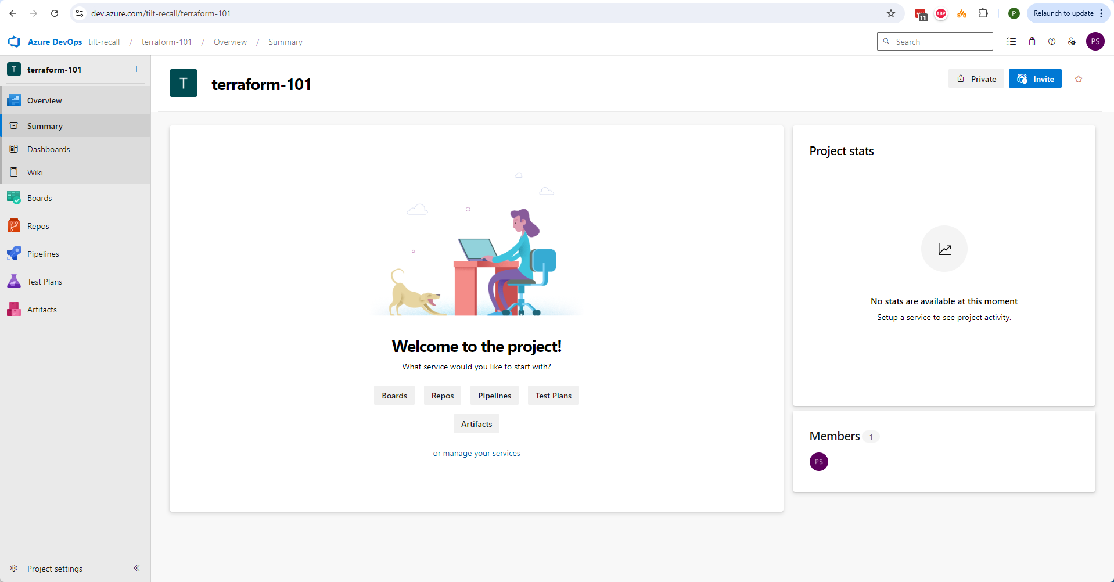Open the browser extensions puzzle-piece menu
Image resolution: width=1114 pixels, height=582 pixels.
tap(983, 13)
